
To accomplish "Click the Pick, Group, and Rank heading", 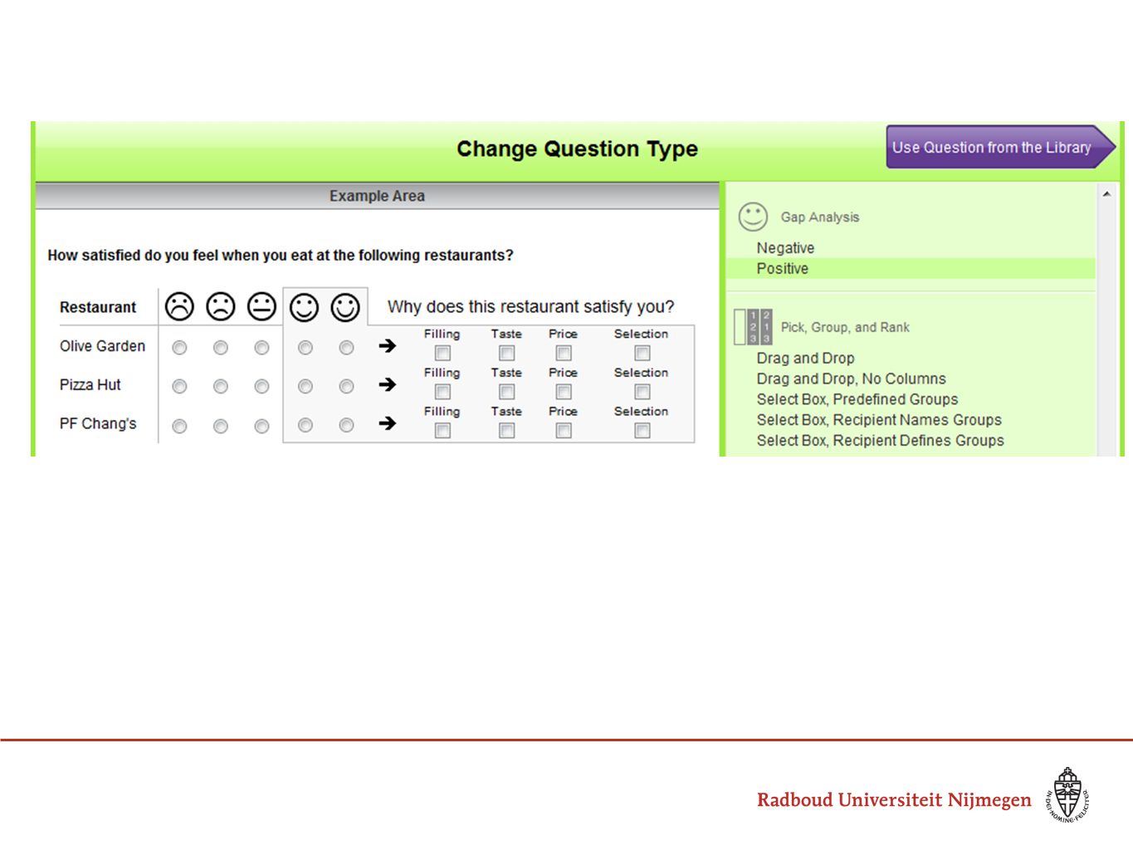I will (x=845, y=327).
